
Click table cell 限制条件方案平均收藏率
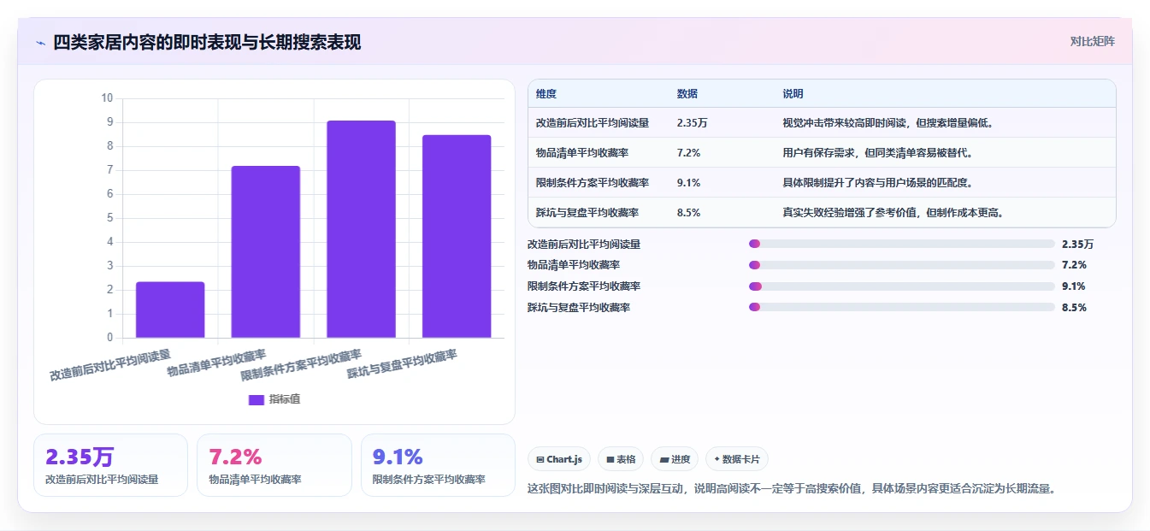pos(593,183)
